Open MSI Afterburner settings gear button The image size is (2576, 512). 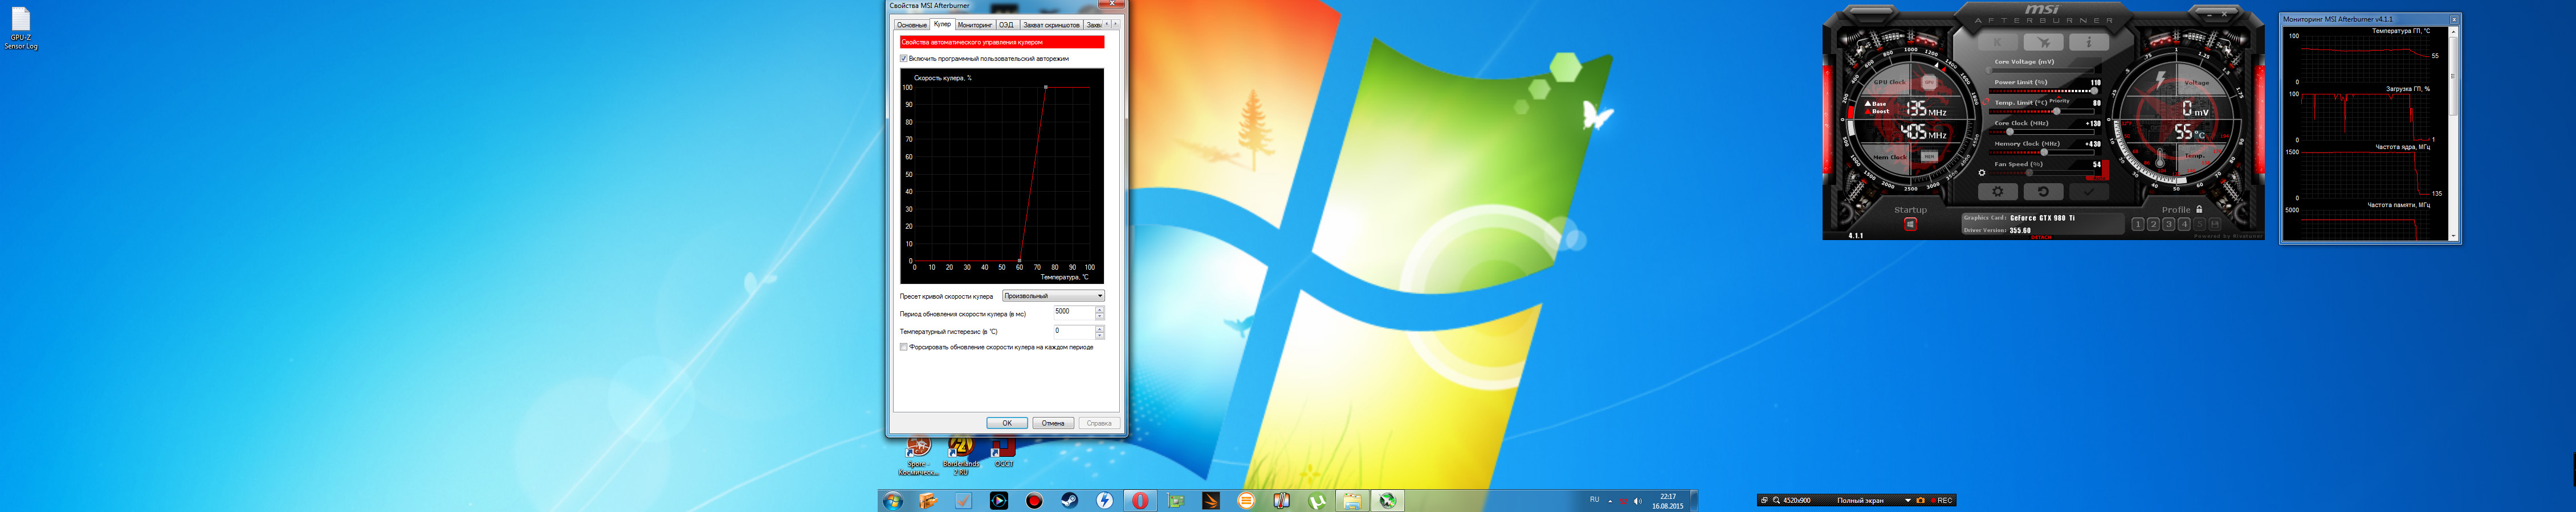click(1998, 192)
